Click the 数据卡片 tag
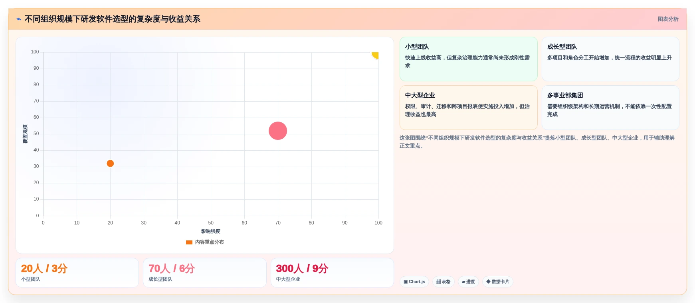Screen dimensions: 695x303 point(498,281)
